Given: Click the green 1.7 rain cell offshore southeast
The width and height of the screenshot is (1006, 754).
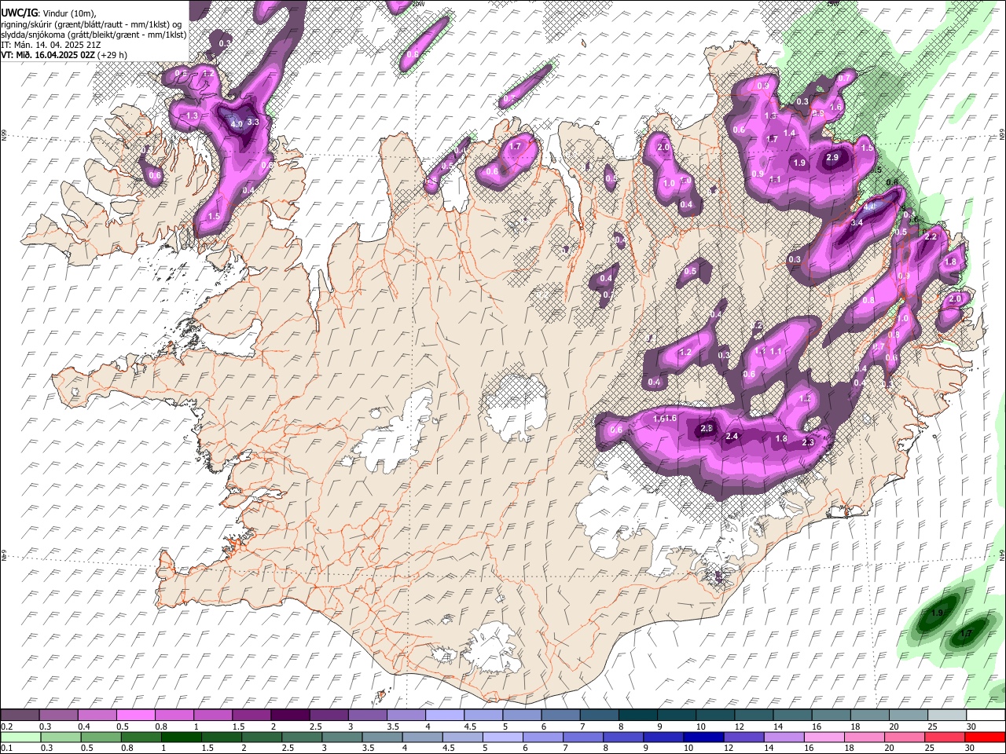Looking at the screenshot, I should pos(967,634).
